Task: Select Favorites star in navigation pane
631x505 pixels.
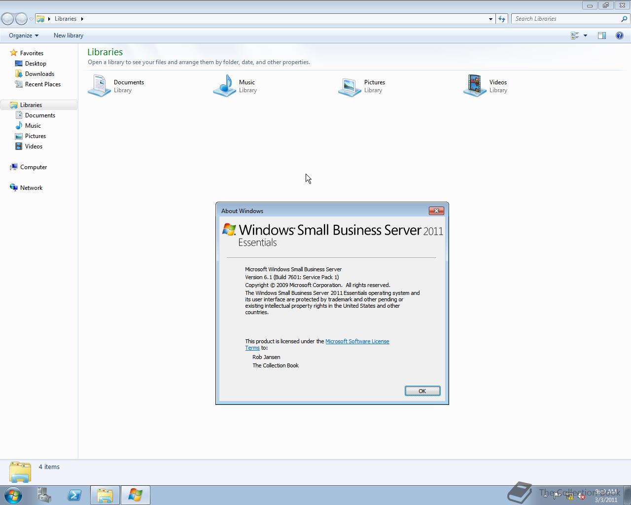Action: pos(14,53)
